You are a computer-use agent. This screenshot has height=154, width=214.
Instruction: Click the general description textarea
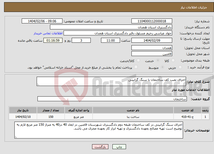click(x=111, y=81)
